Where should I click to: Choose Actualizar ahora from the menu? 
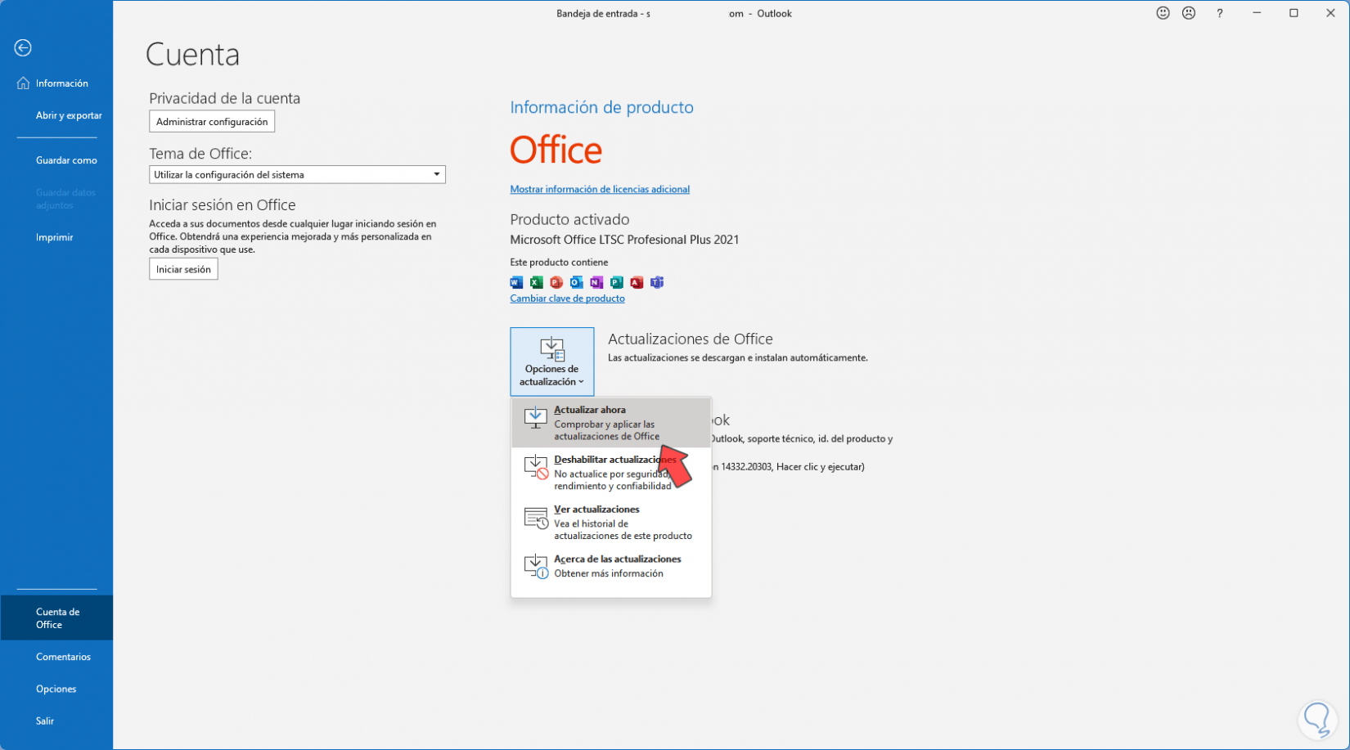click(x=611, y=423)
